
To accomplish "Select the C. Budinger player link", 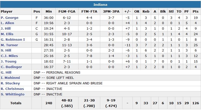I will pyautogui.click(x=11, y=67).
